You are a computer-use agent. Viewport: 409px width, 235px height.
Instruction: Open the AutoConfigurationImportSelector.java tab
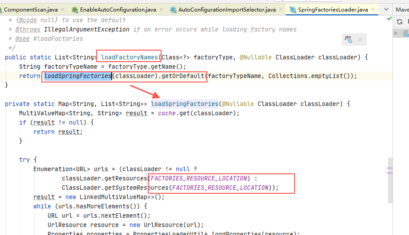click(227, 10)
